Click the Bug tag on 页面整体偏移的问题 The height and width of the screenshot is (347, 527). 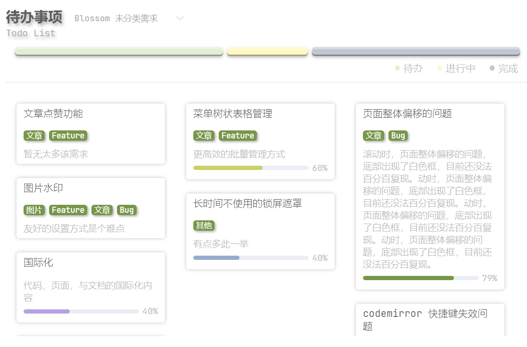click(398, 136)
